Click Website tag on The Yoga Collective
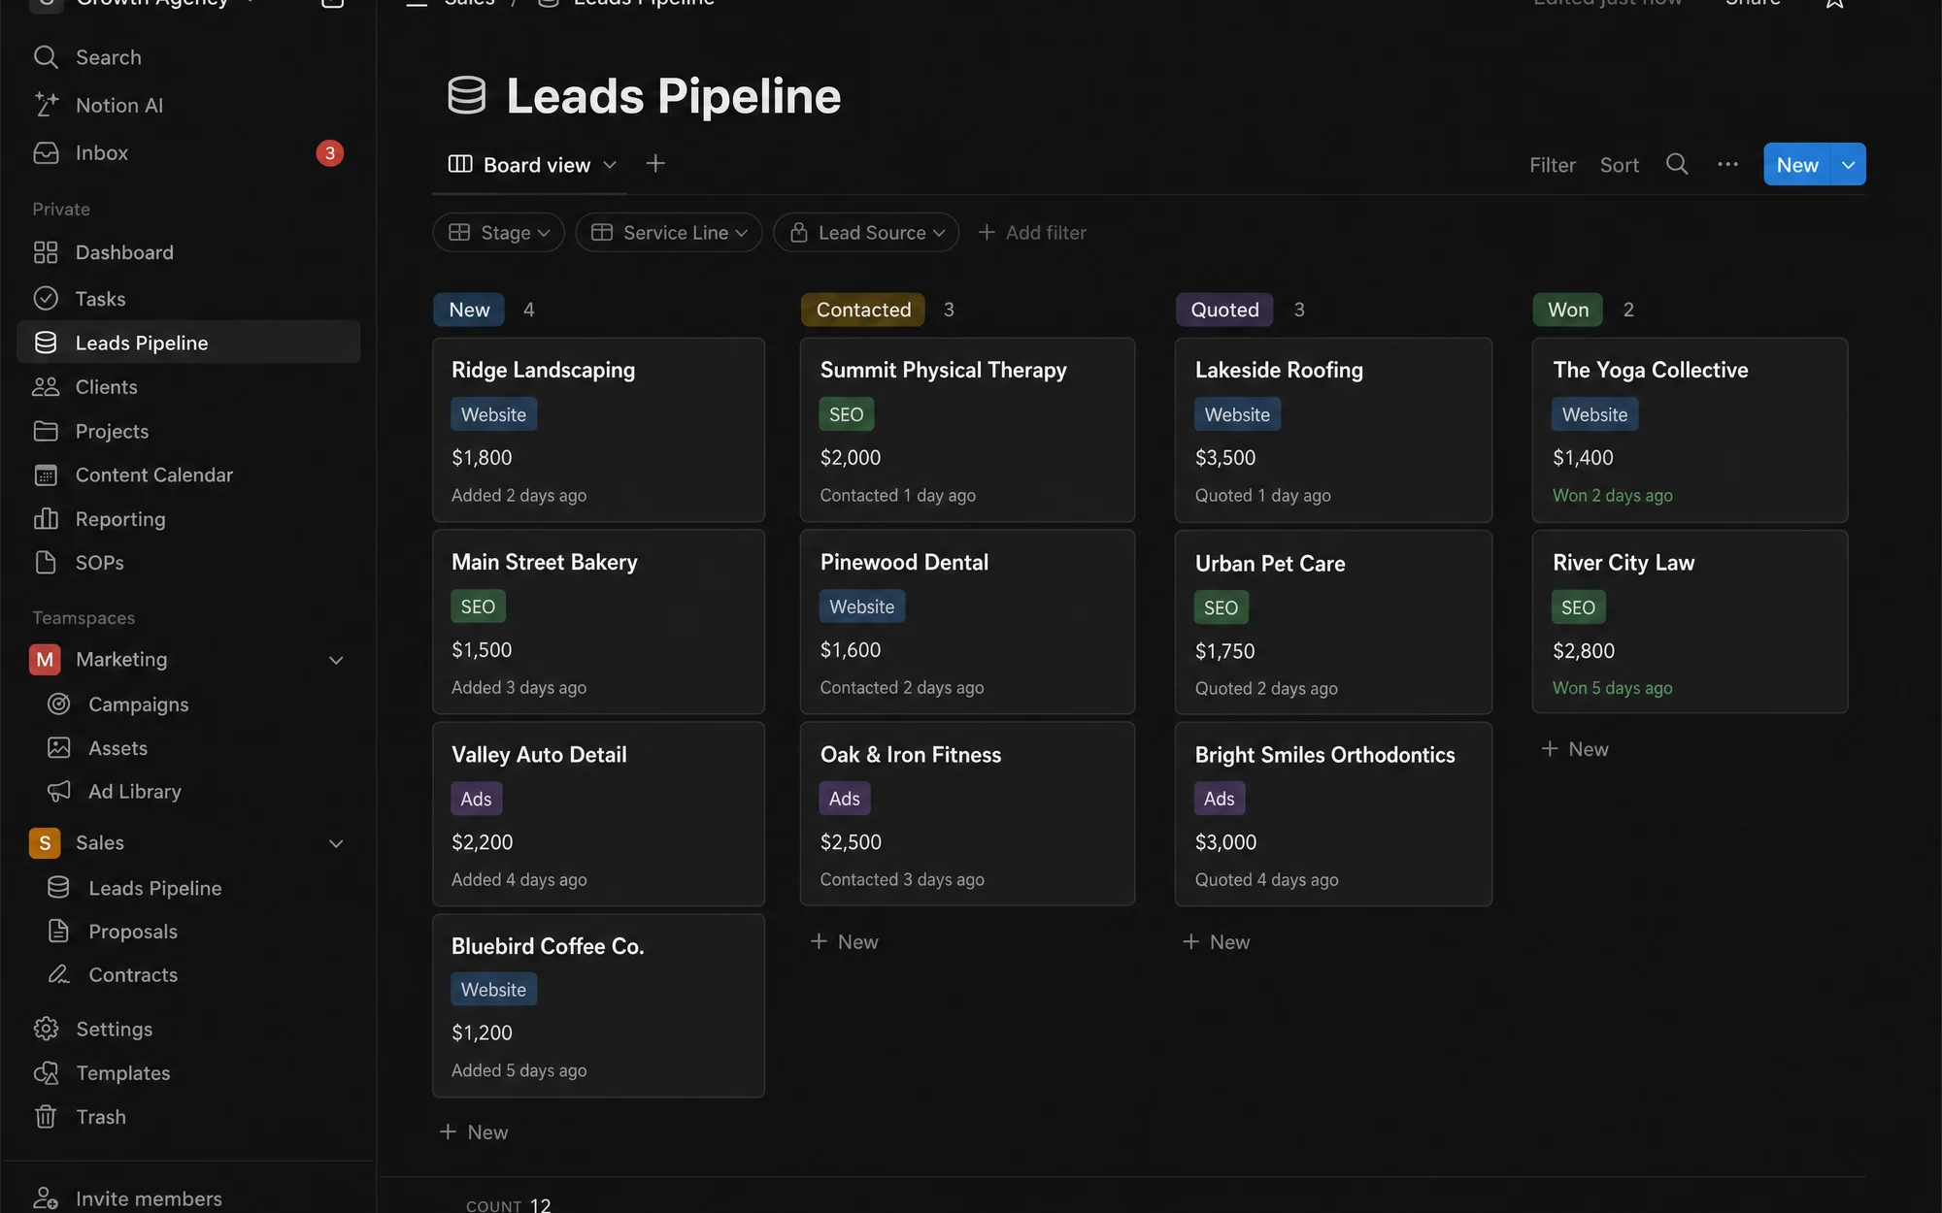The height and width of the screenshot is (1213, 1942). [x=1594, y=414]
